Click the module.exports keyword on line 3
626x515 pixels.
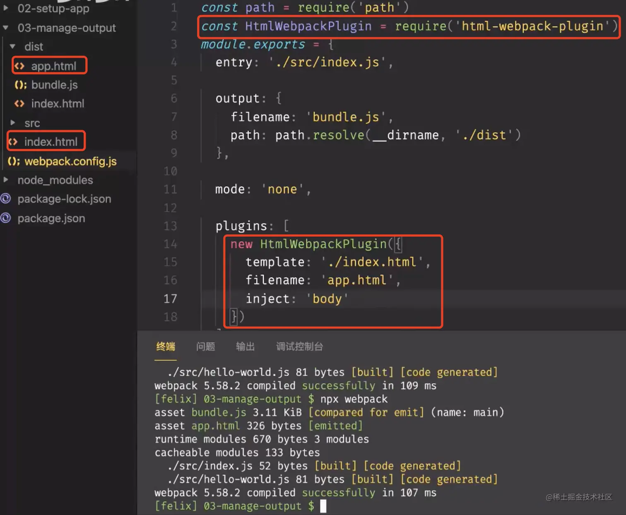(x=253, y=44)
